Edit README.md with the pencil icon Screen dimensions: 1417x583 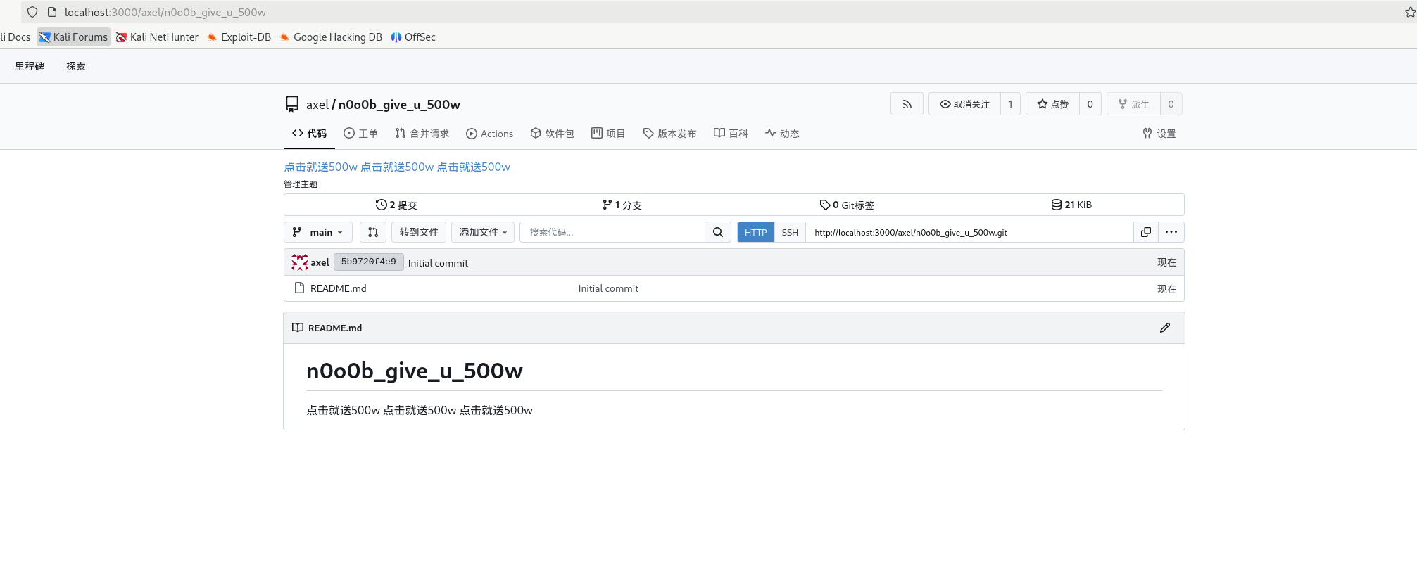[1165, 328]
